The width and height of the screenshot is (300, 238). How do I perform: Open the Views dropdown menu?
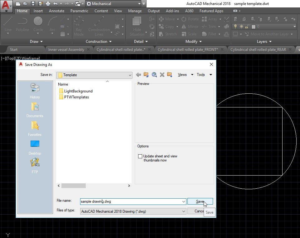(x=185, y=75)
